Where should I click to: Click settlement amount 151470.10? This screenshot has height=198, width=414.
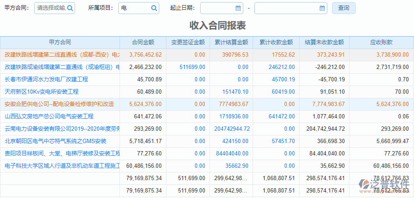pyautogui.click(x=235, y=92)
